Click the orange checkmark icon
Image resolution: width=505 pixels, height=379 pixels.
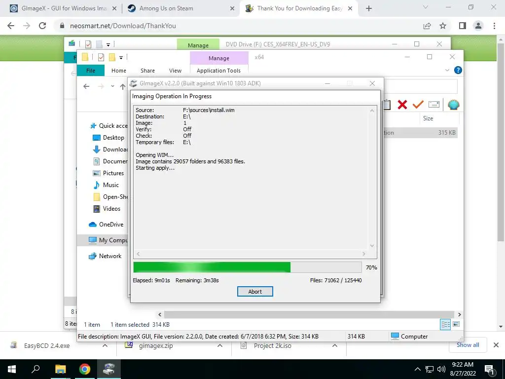(418, 105)
